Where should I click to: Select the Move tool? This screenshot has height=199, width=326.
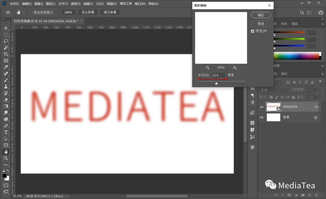(x=6, y=28)
